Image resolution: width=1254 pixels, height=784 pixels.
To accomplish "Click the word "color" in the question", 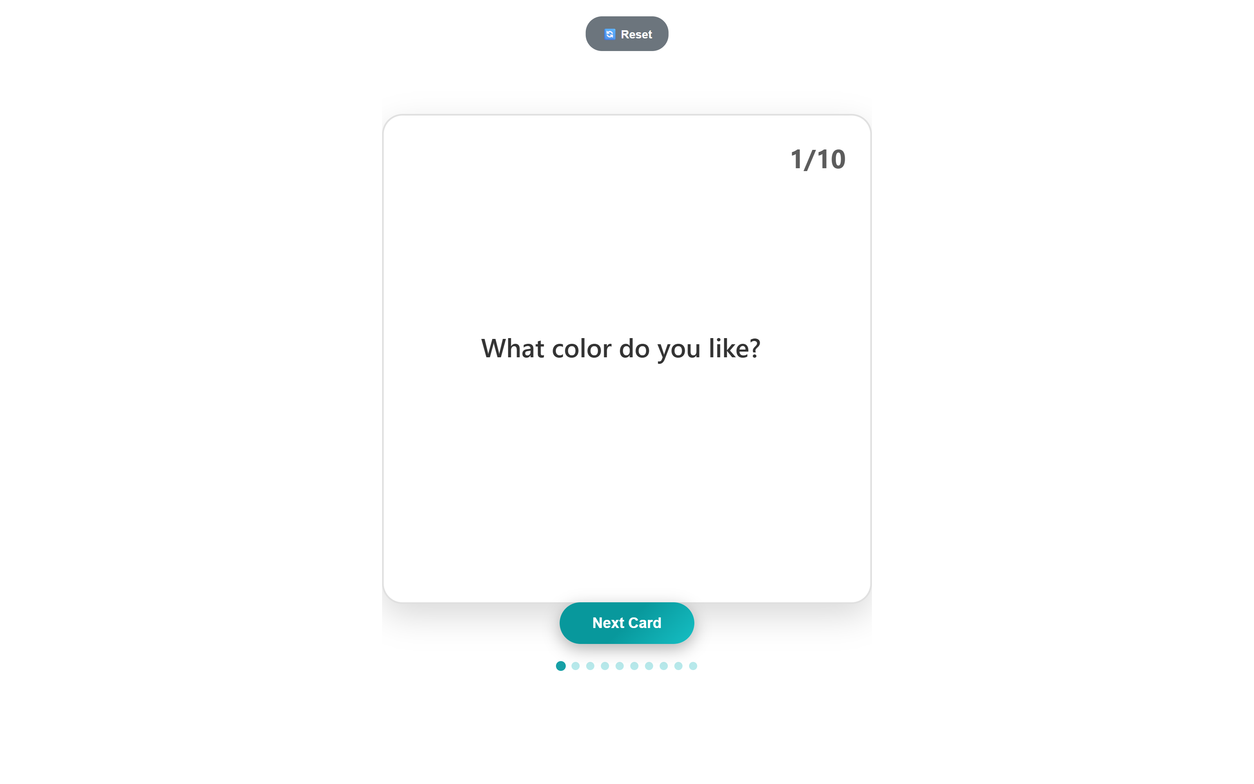I will coord(581,348).
